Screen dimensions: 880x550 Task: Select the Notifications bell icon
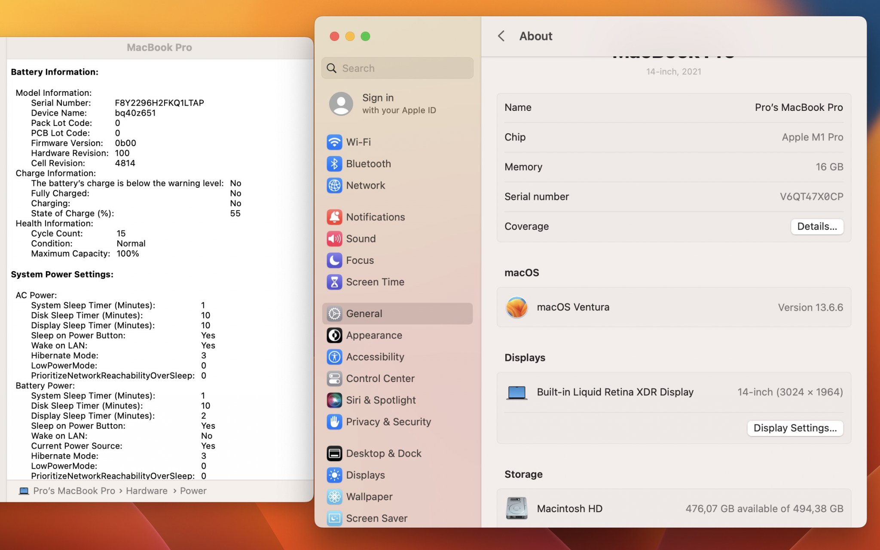[x=334, y=217]
